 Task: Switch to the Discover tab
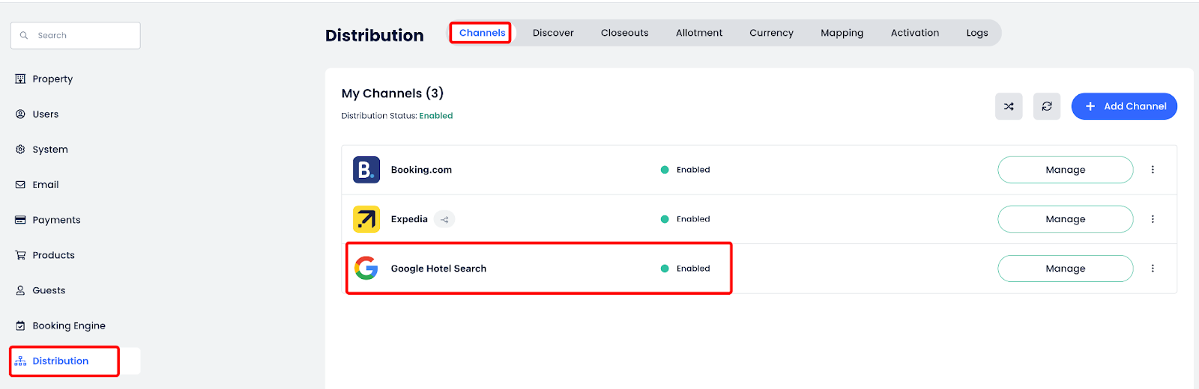(553, 33)
